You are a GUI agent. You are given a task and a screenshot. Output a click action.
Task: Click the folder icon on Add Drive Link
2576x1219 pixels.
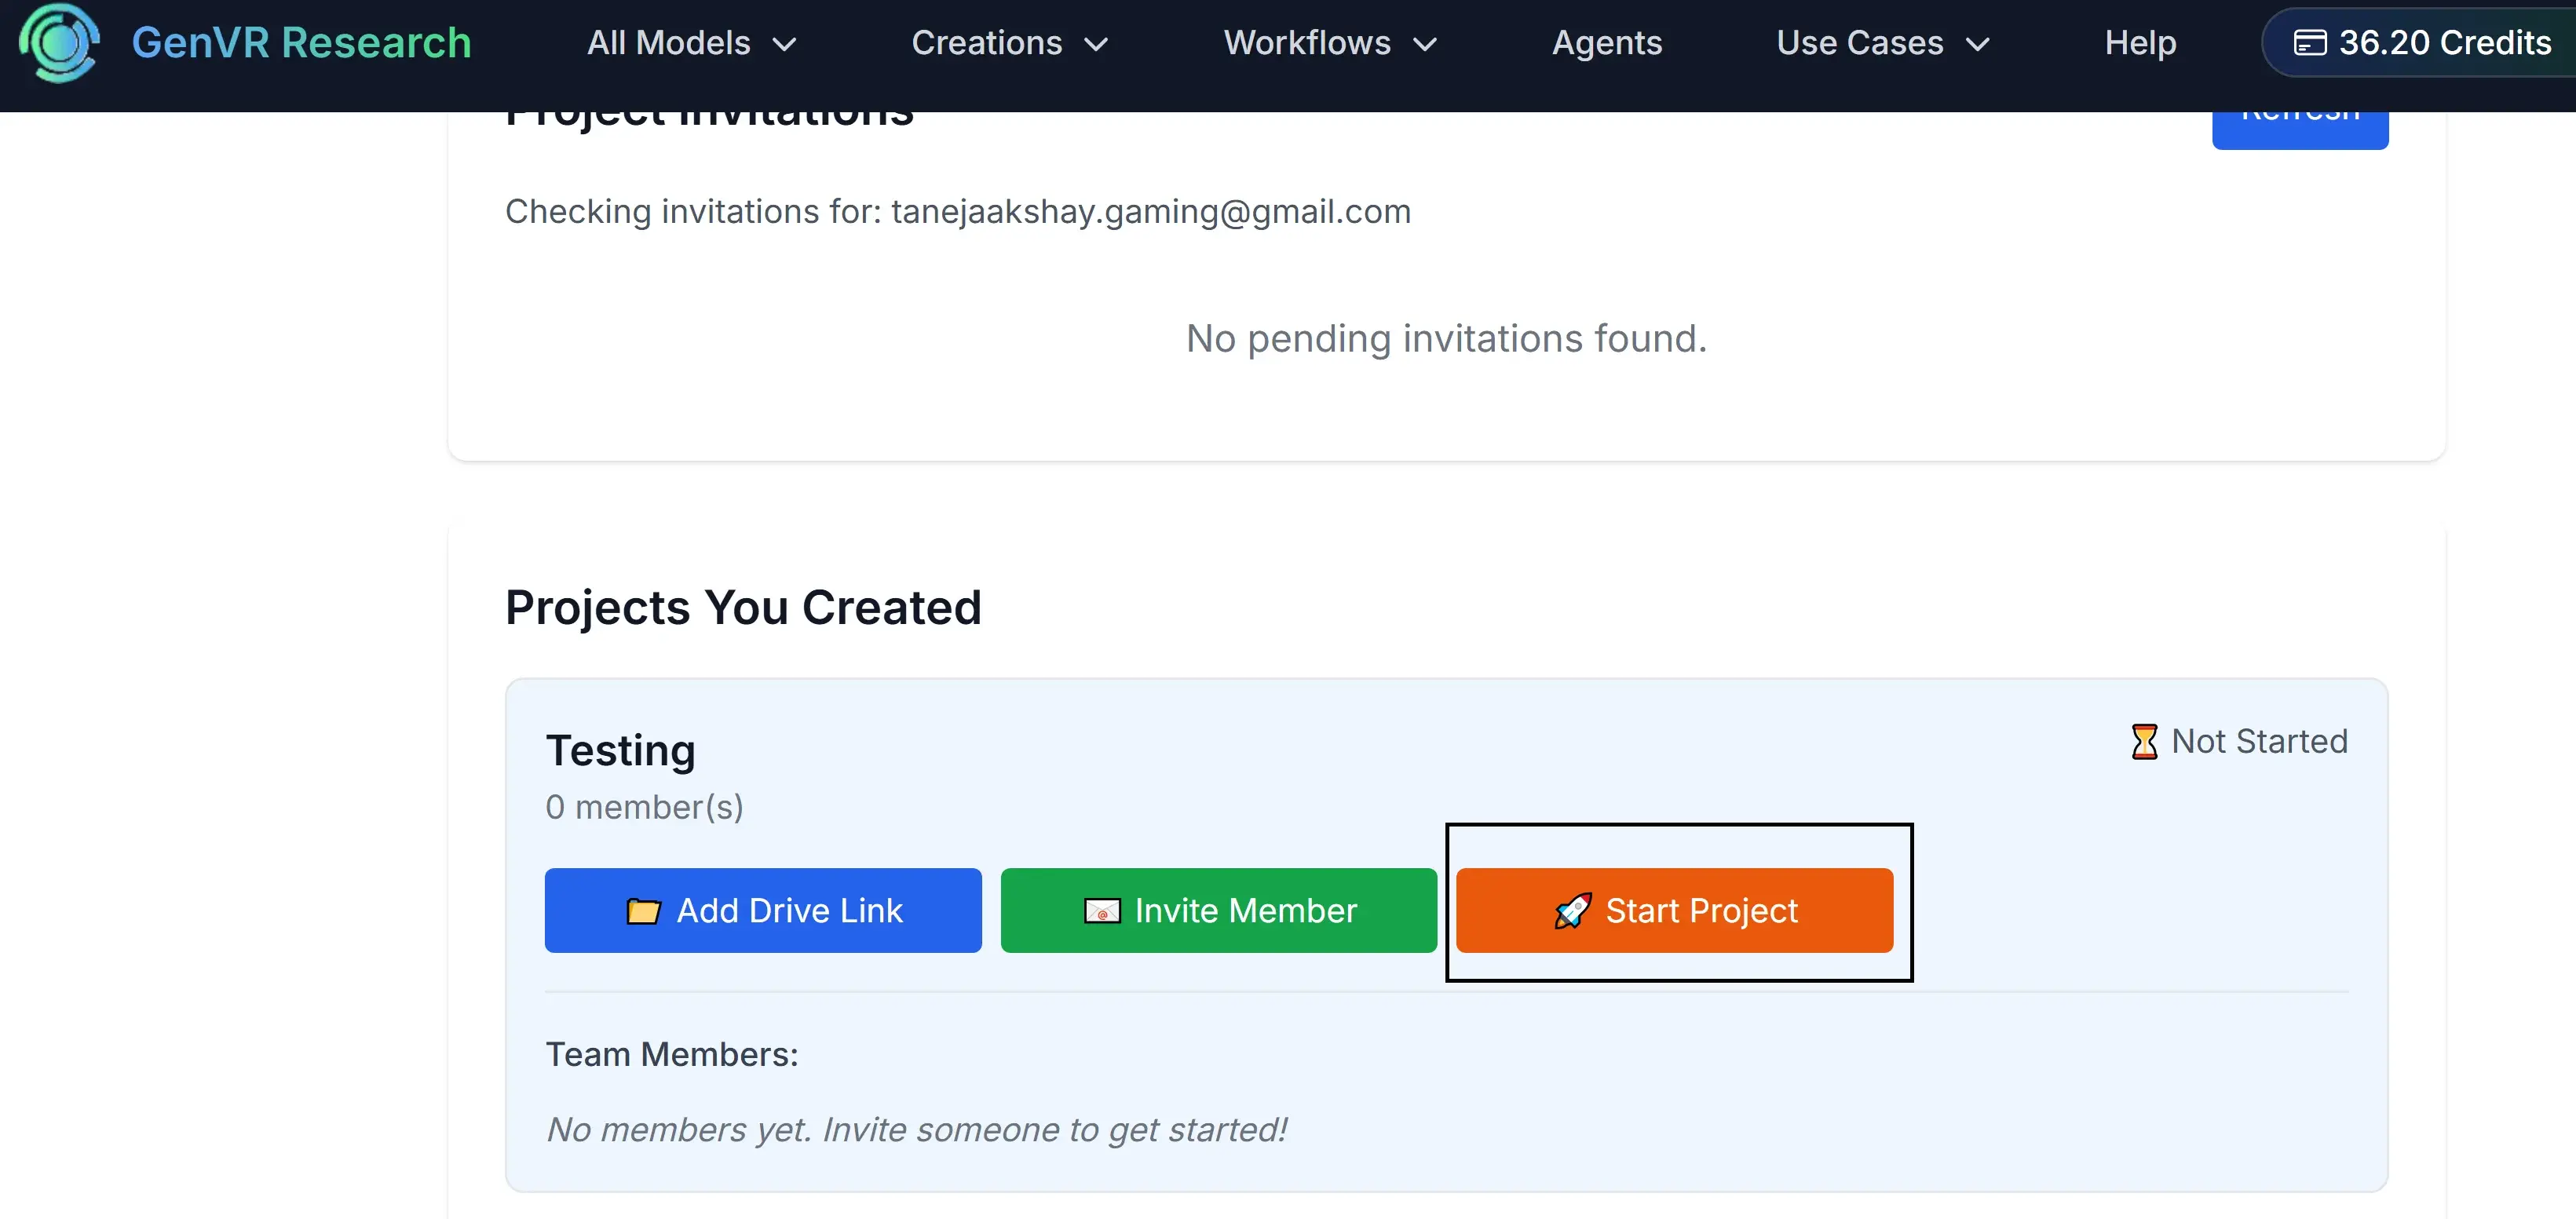coord(645,910)
